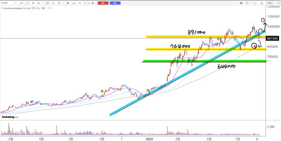Click the blue circle marker in early chart
This screenshot has height=141, width=281.
click(32, 102)
